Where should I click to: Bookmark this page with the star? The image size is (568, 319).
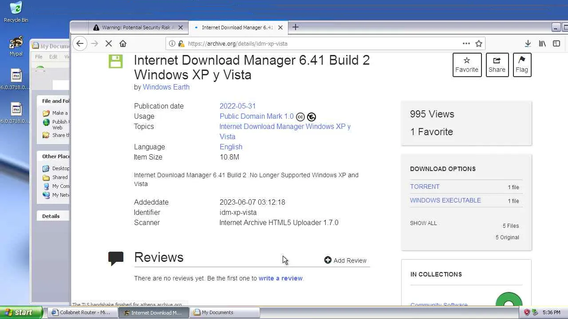479,43
